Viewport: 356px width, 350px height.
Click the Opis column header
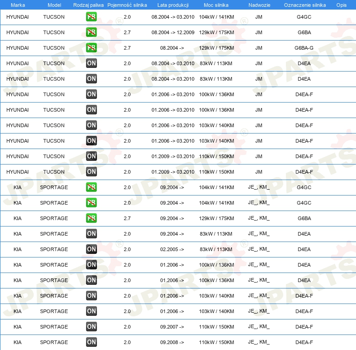point(341,5)
